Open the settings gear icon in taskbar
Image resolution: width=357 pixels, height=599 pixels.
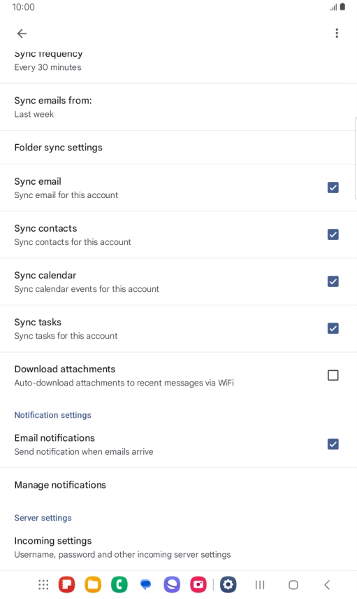(x=228, y=584)
